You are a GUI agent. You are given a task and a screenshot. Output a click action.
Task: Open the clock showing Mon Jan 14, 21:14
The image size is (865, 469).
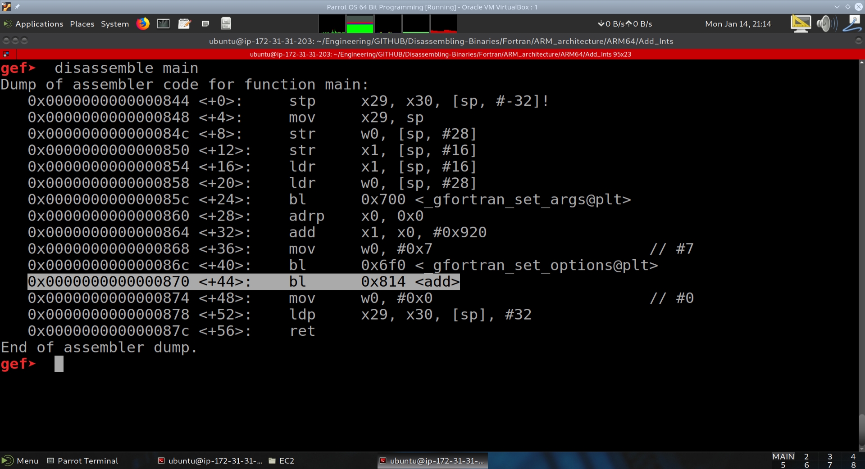[738, 24]
